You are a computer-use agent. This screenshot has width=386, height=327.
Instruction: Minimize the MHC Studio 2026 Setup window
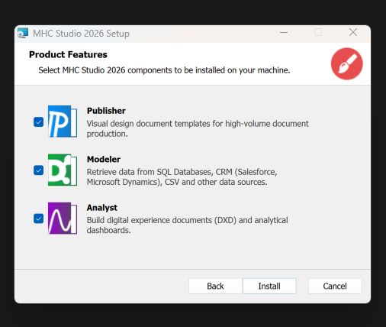tap(284, 33)
